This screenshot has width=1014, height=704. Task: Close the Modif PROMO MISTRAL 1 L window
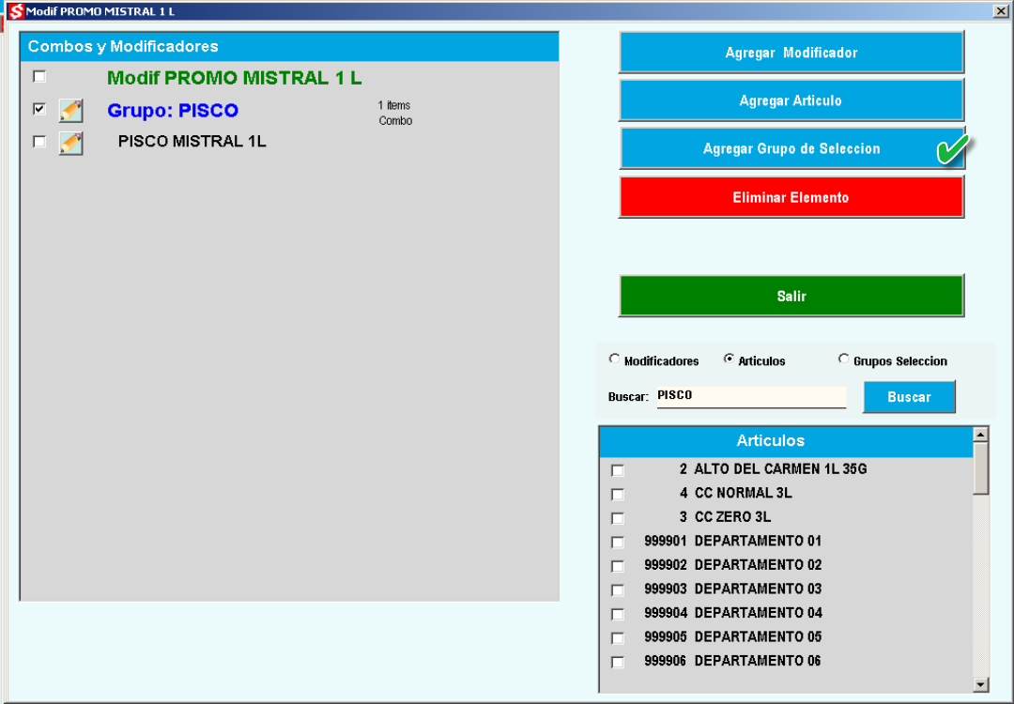coord(1000,11)
